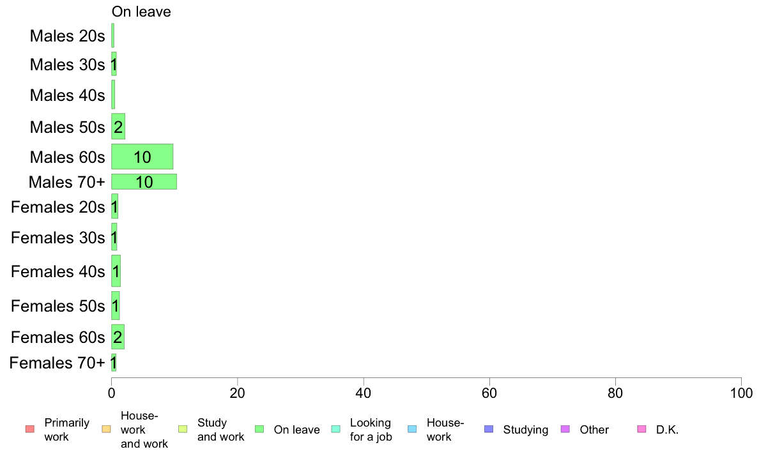Click the Females 70+ category label

click(x=57, y=363)
